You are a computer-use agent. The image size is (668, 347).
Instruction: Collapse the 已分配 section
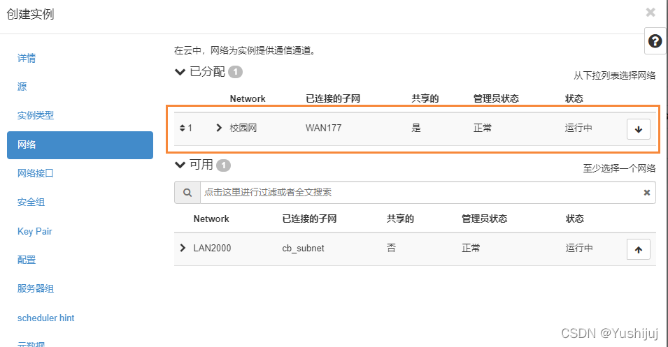[x=180, y=72]
